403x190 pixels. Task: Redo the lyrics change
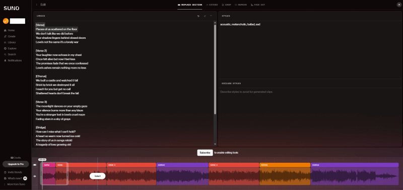pos(205,16)
